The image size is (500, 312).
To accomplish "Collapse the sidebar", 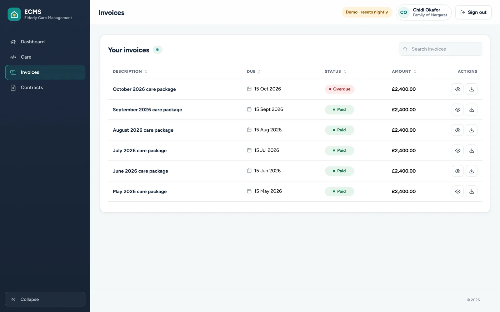I will click(x=45, y=299).
